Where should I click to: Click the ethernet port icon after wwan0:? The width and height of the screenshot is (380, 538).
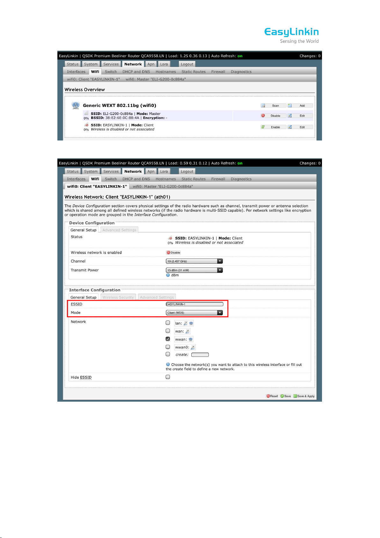coord(193,347)
